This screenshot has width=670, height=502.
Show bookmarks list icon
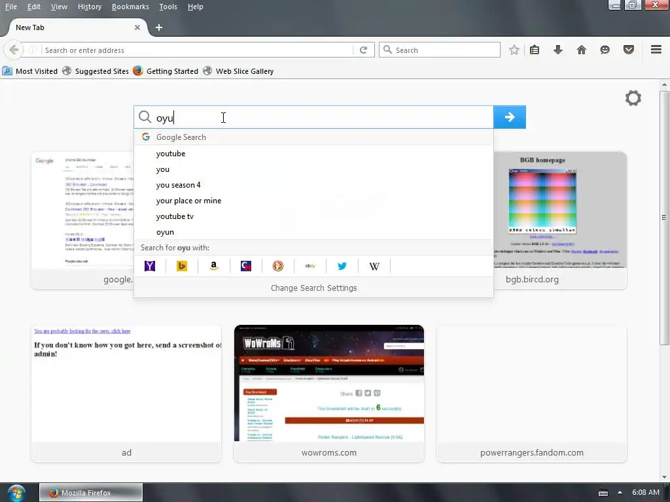click(x=534, y=50)
